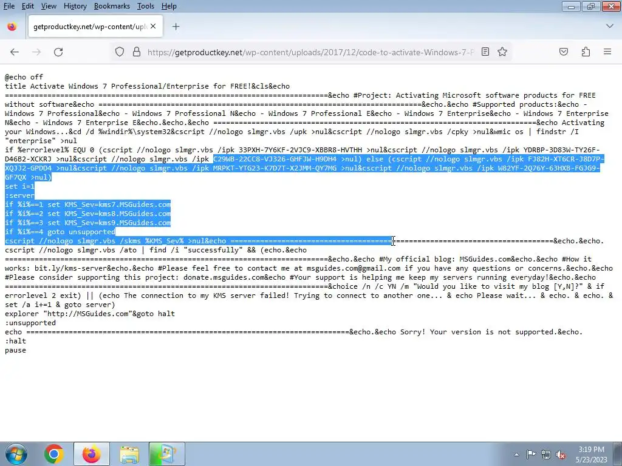
Task: Open Windows Explorer from taskbar
Action: pos(129,454)
